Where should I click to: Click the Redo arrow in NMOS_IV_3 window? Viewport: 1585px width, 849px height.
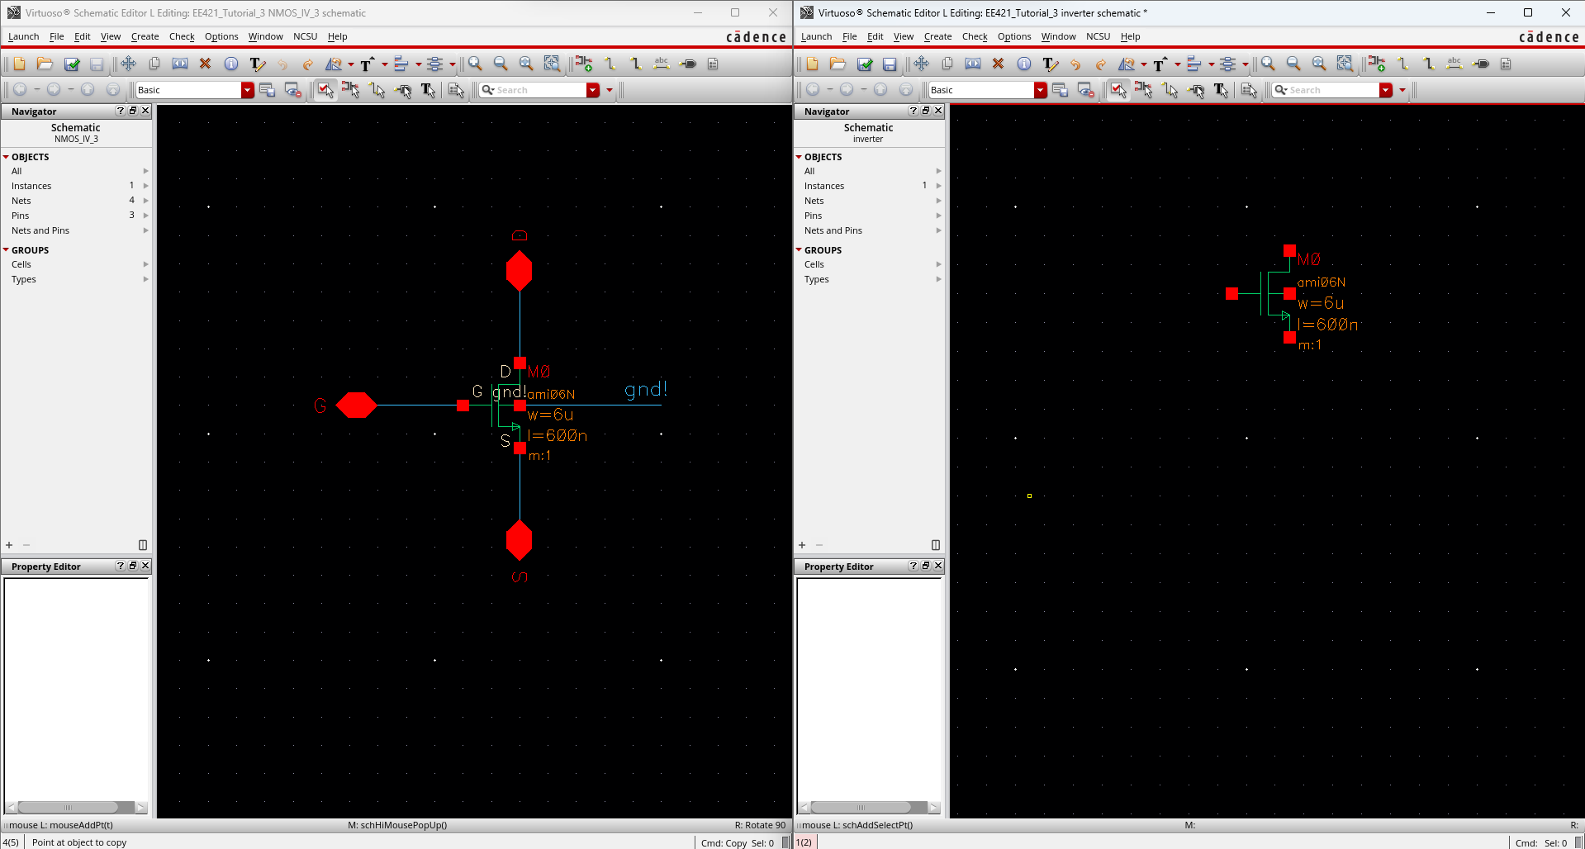point(307,64)
